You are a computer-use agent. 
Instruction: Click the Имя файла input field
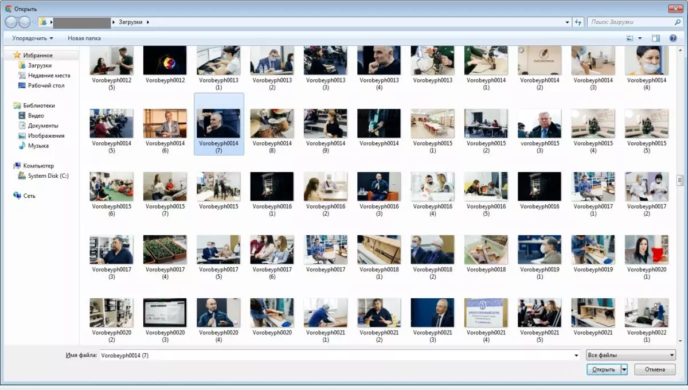(x=339, y=356)
